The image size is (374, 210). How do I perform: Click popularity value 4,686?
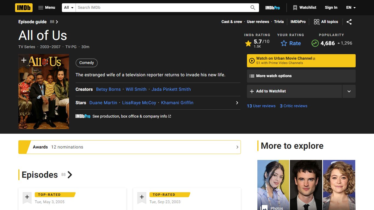328,43
